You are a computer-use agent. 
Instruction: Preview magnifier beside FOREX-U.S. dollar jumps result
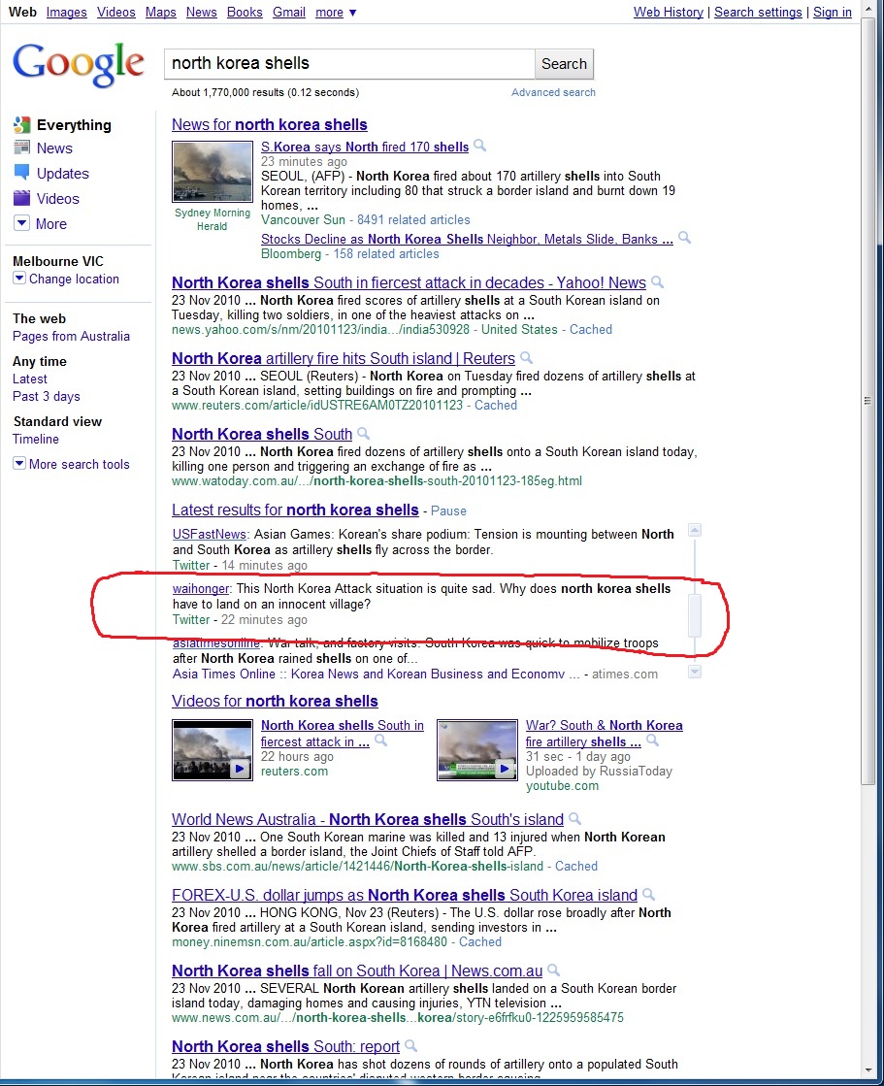pos(648,894)
